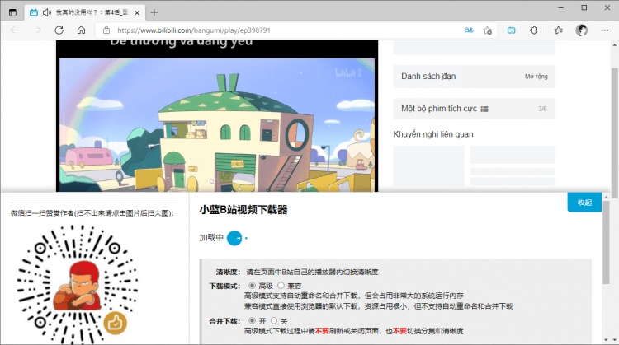Screen dimensions: 619x345
Task: Open browser Settings and more menu
Action: point(605,30)
